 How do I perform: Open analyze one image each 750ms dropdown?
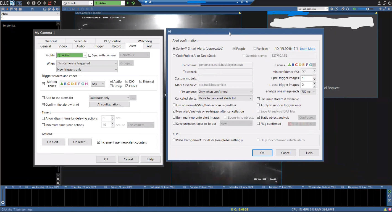308,92
